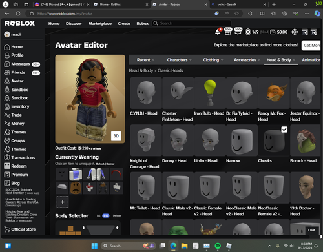Open File Explorer from the taskbar
This screenshot has width=323, height=252.
coord(184,246)
